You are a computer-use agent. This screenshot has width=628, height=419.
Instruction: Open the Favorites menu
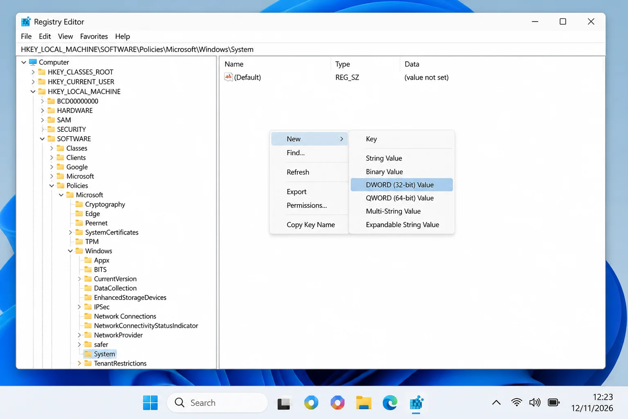point(94,36)
